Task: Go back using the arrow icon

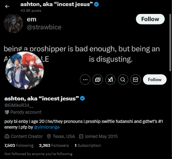Action: [7, 6]
